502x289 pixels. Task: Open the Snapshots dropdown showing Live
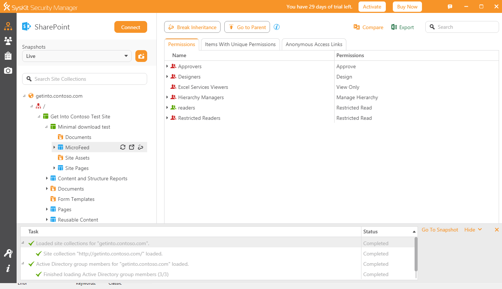[x=77, y=56]
